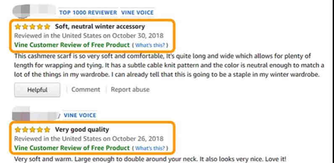The image size is (334, 163).
Task: Click the Helpful button
Action: [x=37, y=90]
